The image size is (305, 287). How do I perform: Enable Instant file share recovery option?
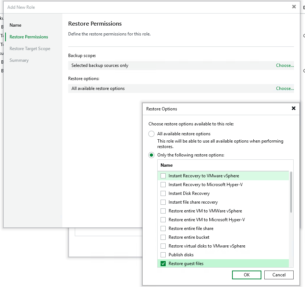pyautogui.click(x=163, y=202)
